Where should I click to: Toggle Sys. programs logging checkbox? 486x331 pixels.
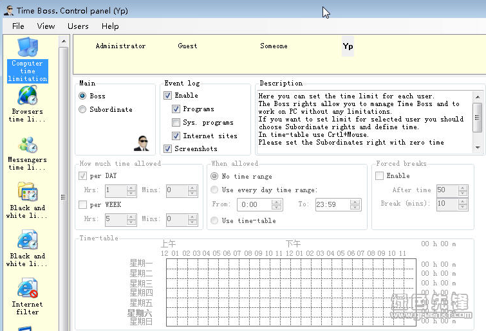(x=176, y=123)
